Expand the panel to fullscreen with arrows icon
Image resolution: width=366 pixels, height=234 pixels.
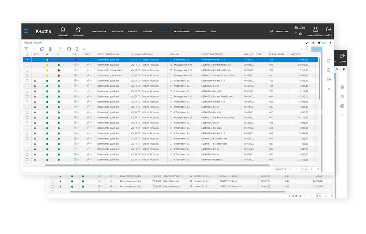click(x=307, y=43)
